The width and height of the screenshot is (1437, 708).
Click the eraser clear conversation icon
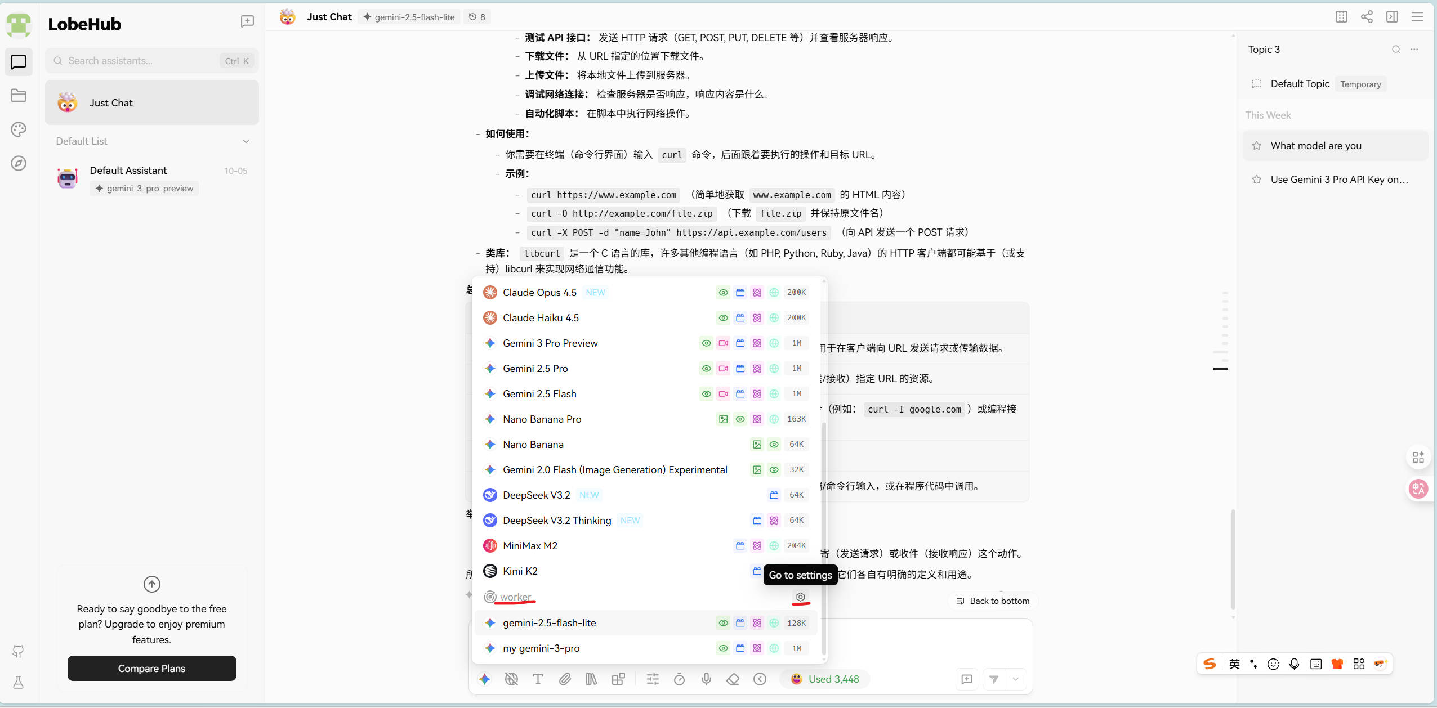click(733, 679)
